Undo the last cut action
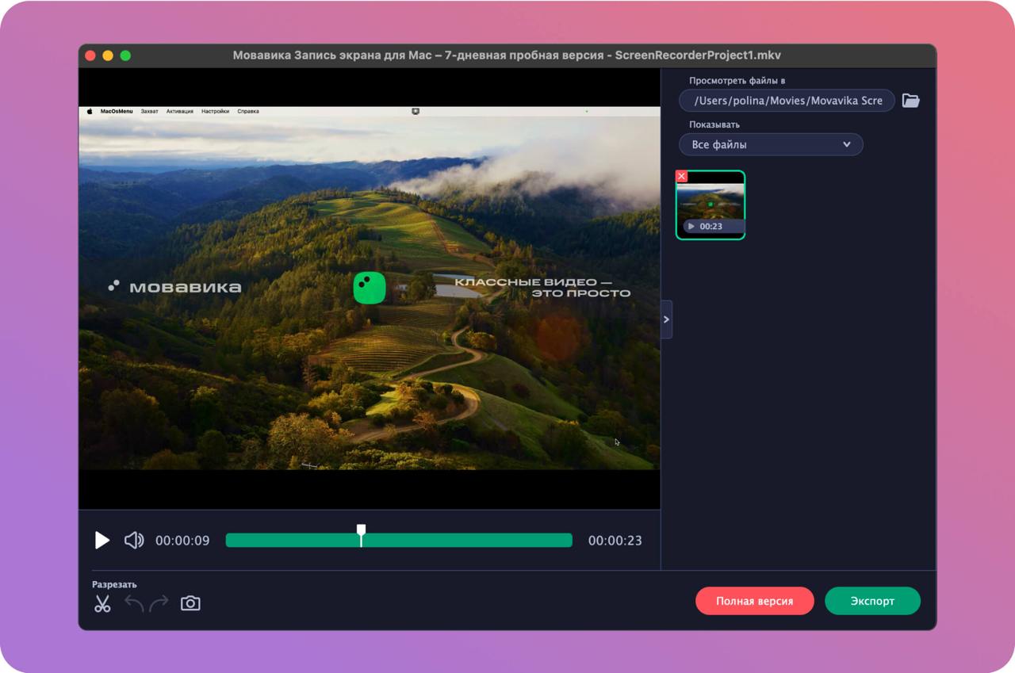The image size is (1015, 673). (x=134, y=603)
